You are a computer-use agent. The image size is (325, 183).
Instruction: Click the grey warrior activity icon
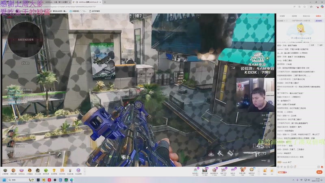click(38, 170)
